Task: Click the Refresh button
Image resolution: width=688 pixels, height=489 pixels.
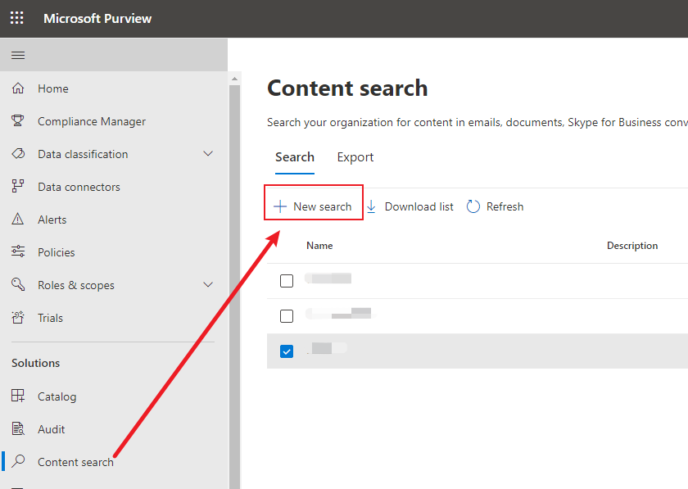Action: (x=495, y=206)
